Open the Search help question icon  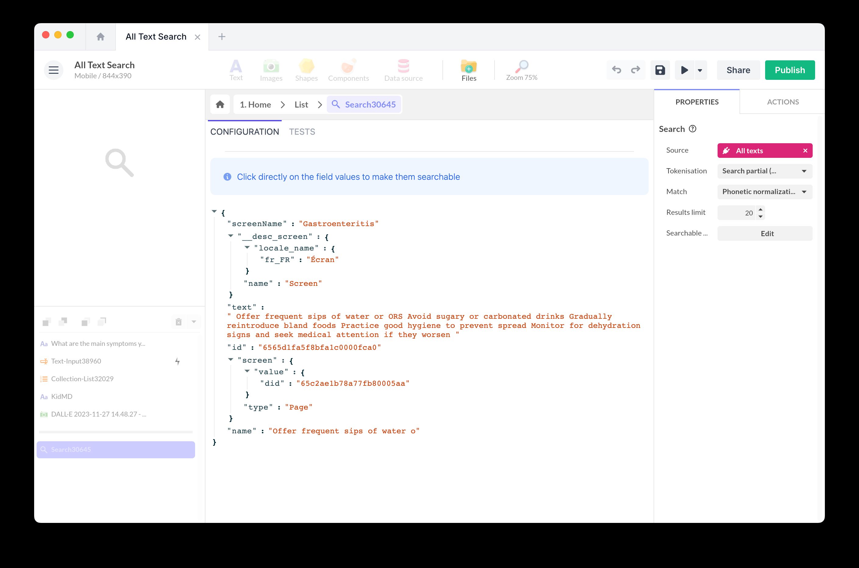pyautogui.click(x=692, y=129)
